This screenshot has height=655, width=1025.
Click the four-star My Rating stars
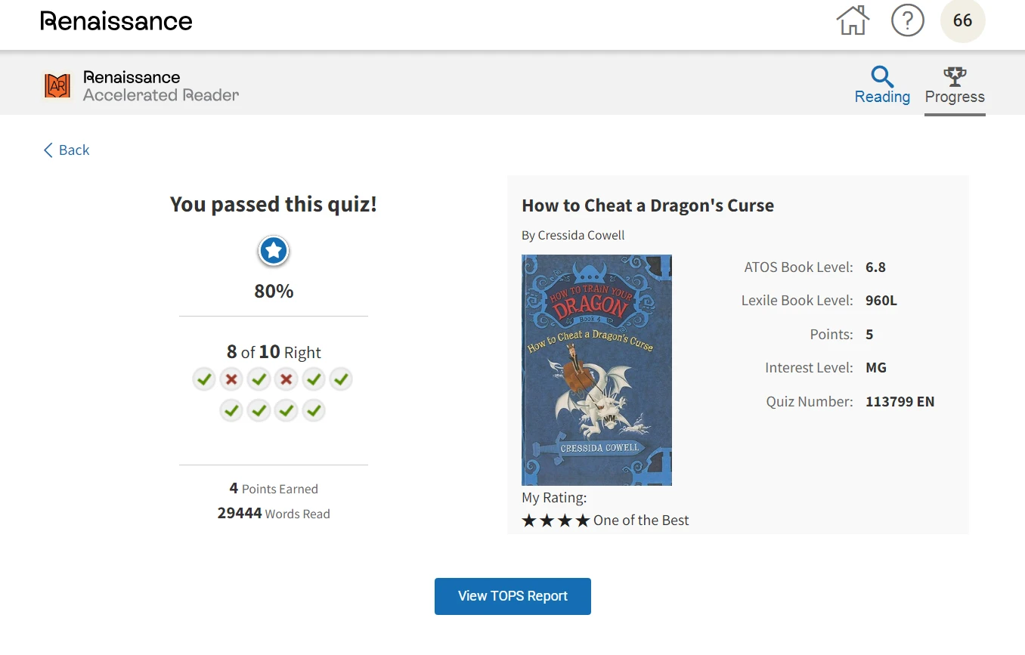tap(556, 521)
